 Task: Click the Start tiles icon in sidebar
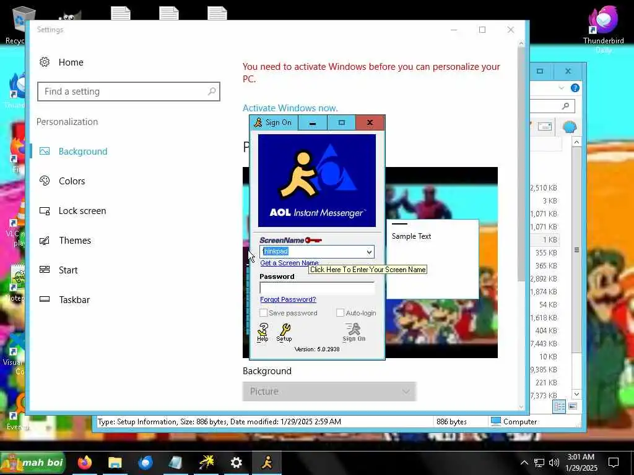click(45, 270)
